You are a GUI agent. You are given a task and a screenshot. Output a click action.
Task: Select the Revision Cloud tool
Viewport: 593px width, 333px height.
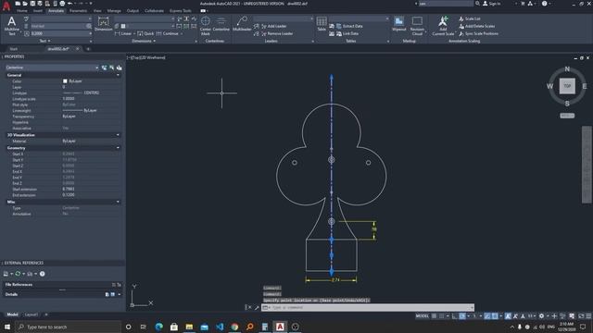coord(417,26)
